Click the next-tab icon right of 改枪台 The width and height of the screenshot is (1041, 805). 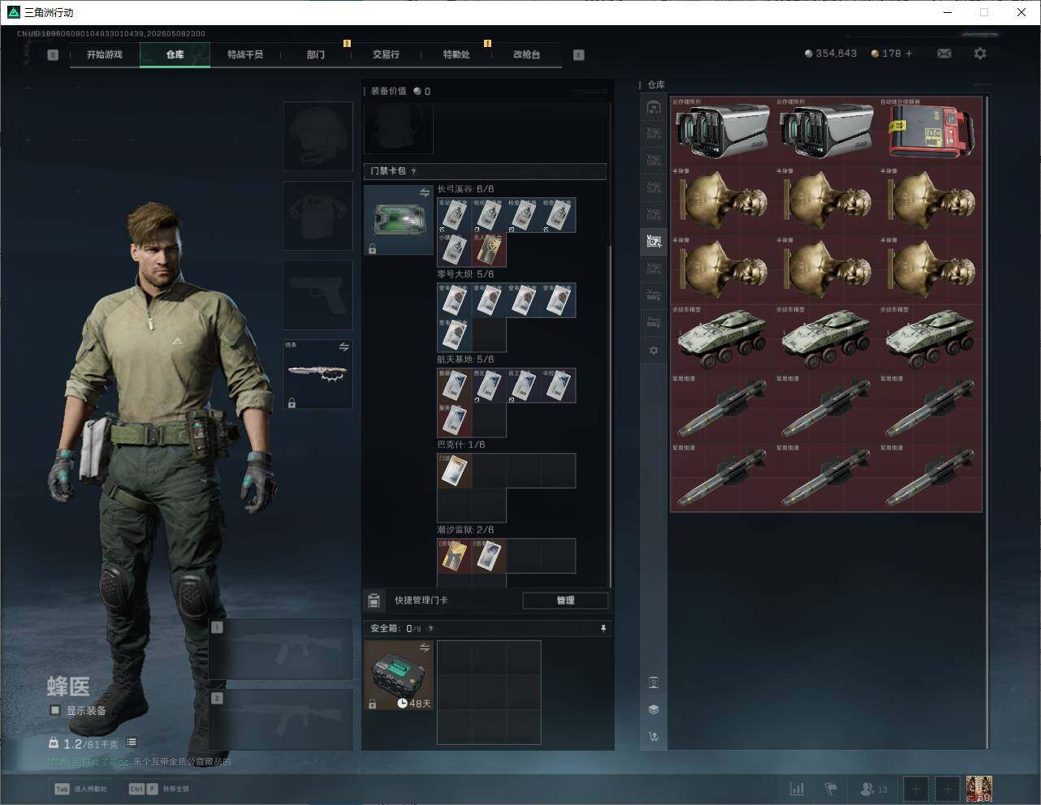click(579, 55)
